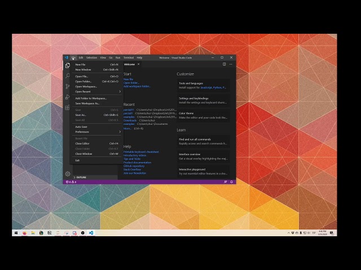
Task: Open the Selection menu
Action: 91,57
